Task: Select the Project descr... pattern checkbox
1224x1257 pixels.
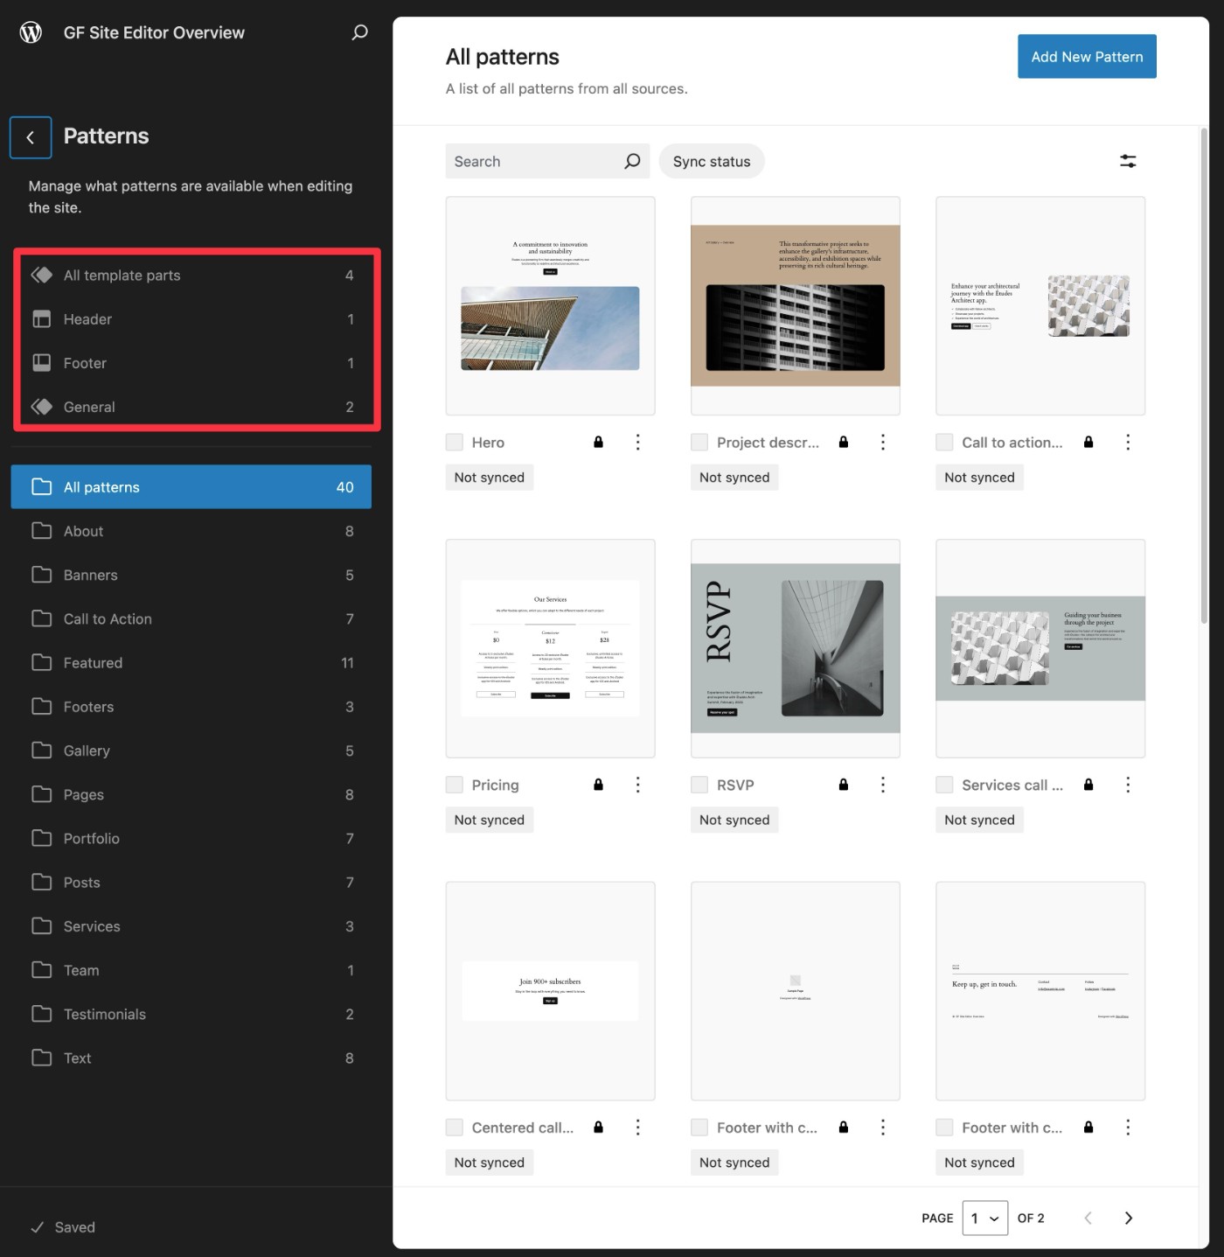Action: [x=699, y=443]
